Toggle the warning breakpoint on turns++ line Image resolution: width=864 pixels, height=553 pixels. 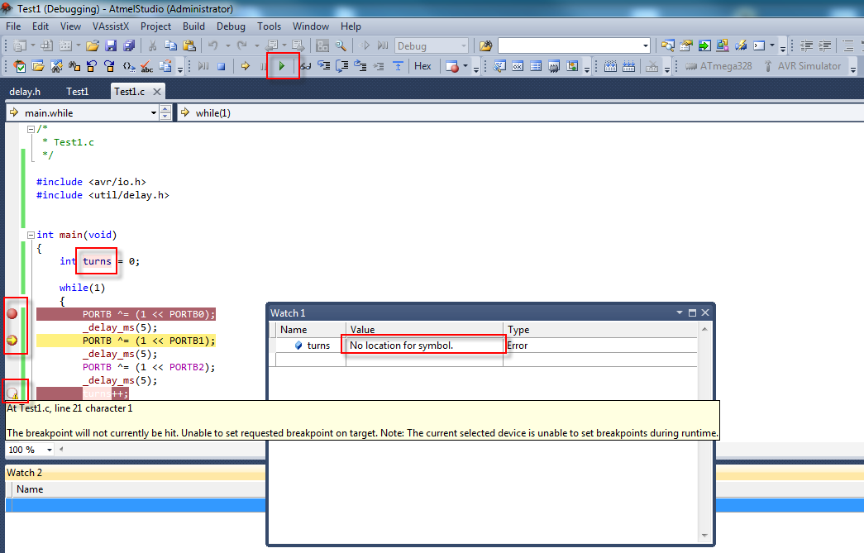click(x=12, y=393)
